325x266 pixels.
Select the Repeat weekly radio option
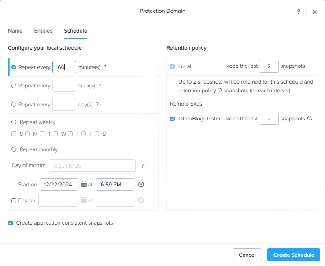point(14,122)
